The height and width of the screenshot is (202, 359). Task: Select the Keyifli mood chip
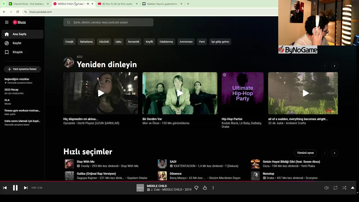click(x=149, y=42)
